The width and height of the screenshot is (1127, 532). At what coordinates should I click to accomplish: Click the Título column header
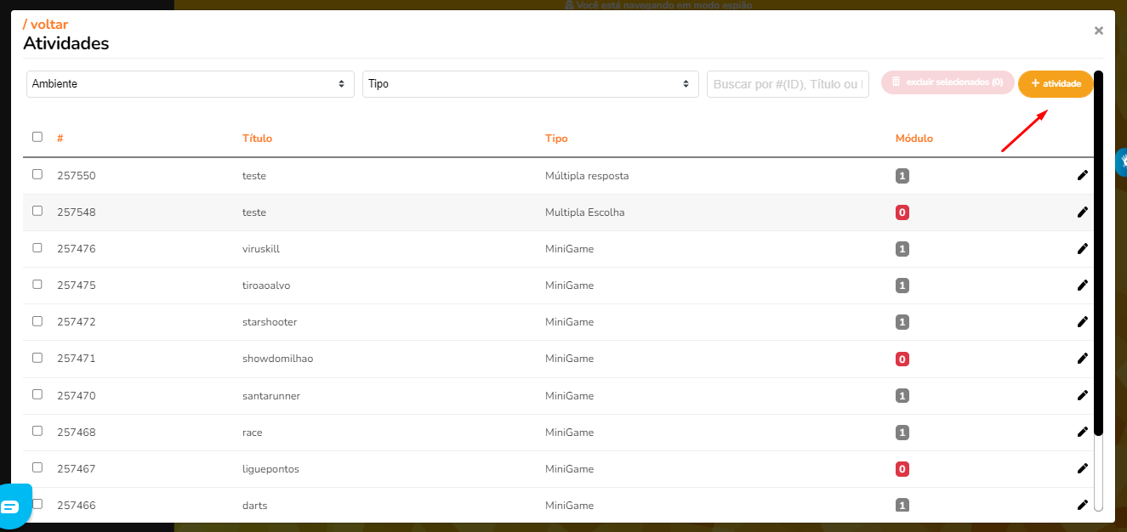coord(257,138)
